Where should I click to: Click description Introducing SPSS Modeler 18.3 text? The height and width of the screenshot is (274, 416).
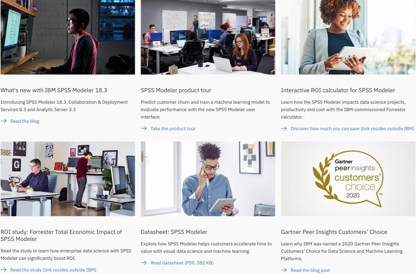(64, 106)
